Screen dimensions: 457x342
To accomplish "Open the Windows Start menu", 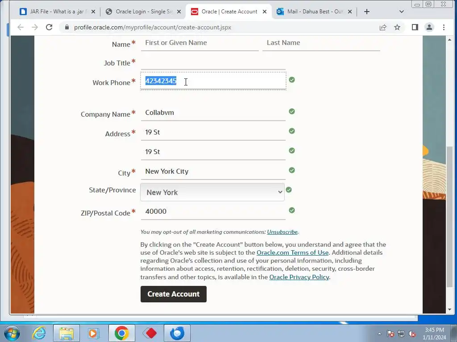I will (12, 333).
